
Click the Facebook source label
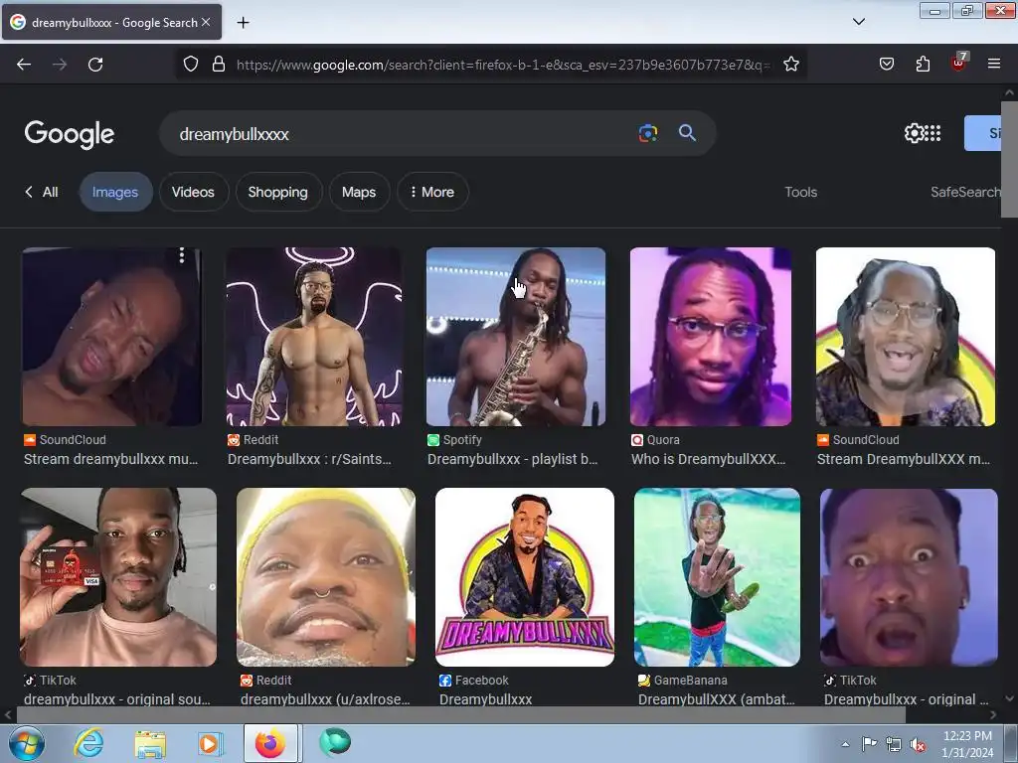[x=482, y=680]
